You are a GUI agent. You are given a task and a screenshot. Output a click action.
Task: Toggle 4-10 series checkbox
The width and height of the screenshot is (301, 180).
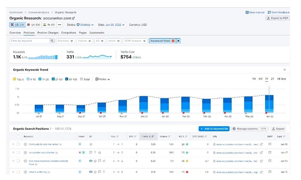pos(28,79)
